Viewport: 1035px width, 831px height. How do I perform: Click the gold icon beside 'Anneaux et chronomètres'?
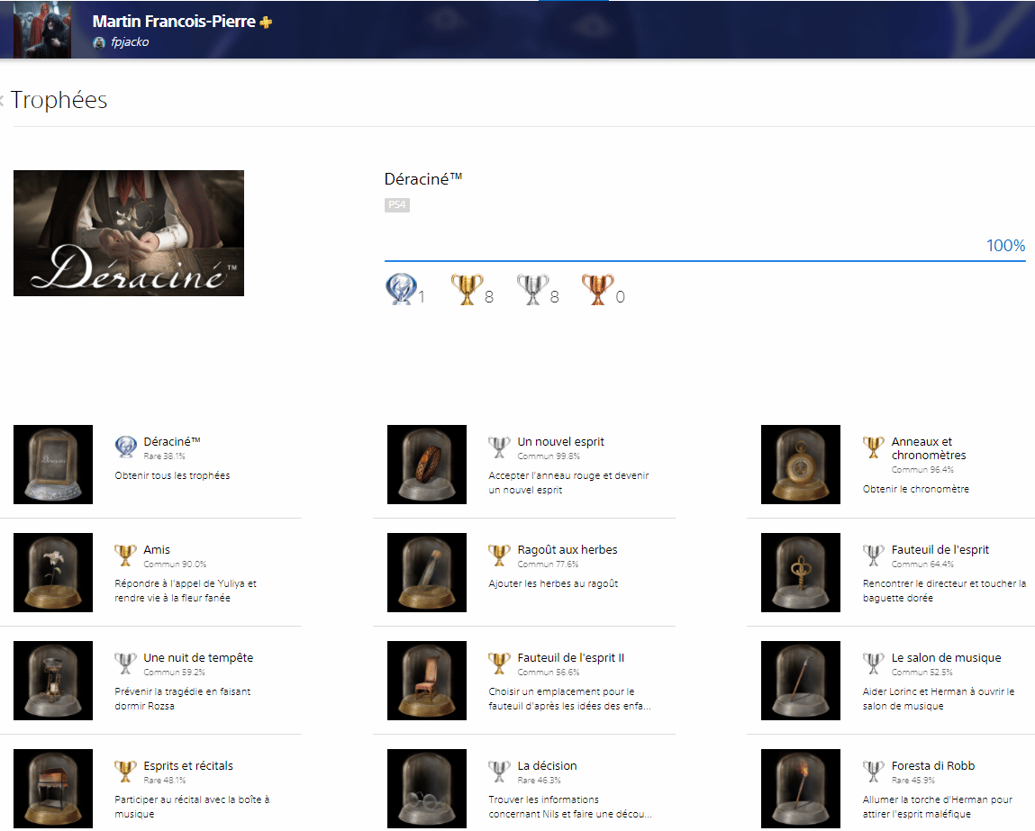873,447
